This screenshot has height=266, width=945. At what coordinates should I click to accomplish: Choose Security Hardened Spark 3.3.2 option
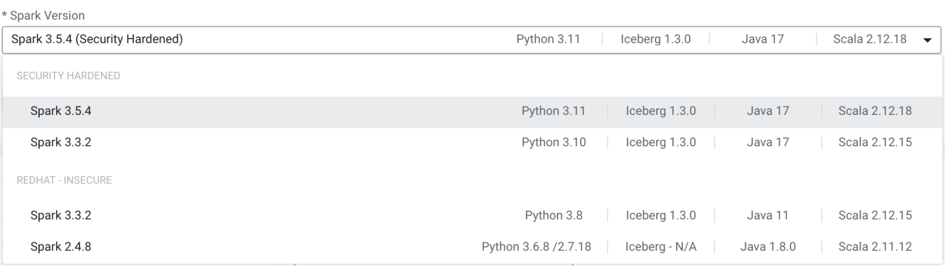(61, 142)
